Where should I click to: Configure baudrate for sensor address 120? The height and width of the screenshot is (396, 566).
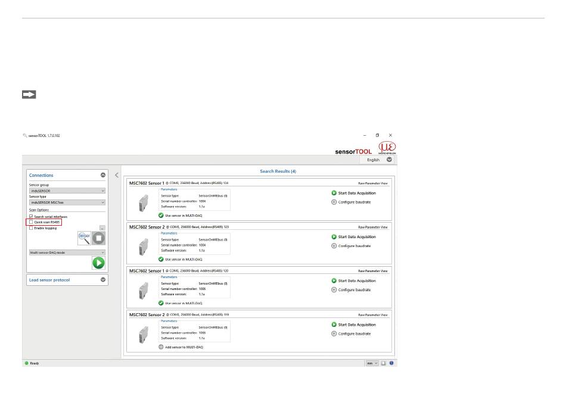352,289
